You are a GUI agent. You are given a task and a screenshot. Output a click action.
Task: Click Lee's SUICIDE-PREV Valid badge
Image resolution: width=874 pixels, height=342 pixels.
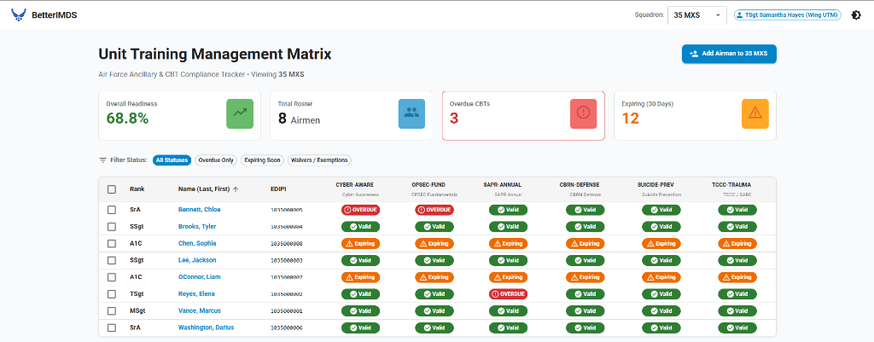(x=661, y=260)
